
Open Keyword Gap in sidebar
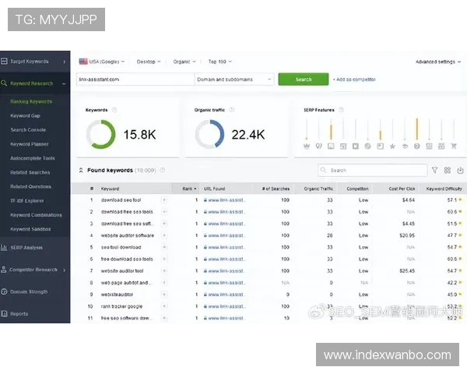pos(25,115)
